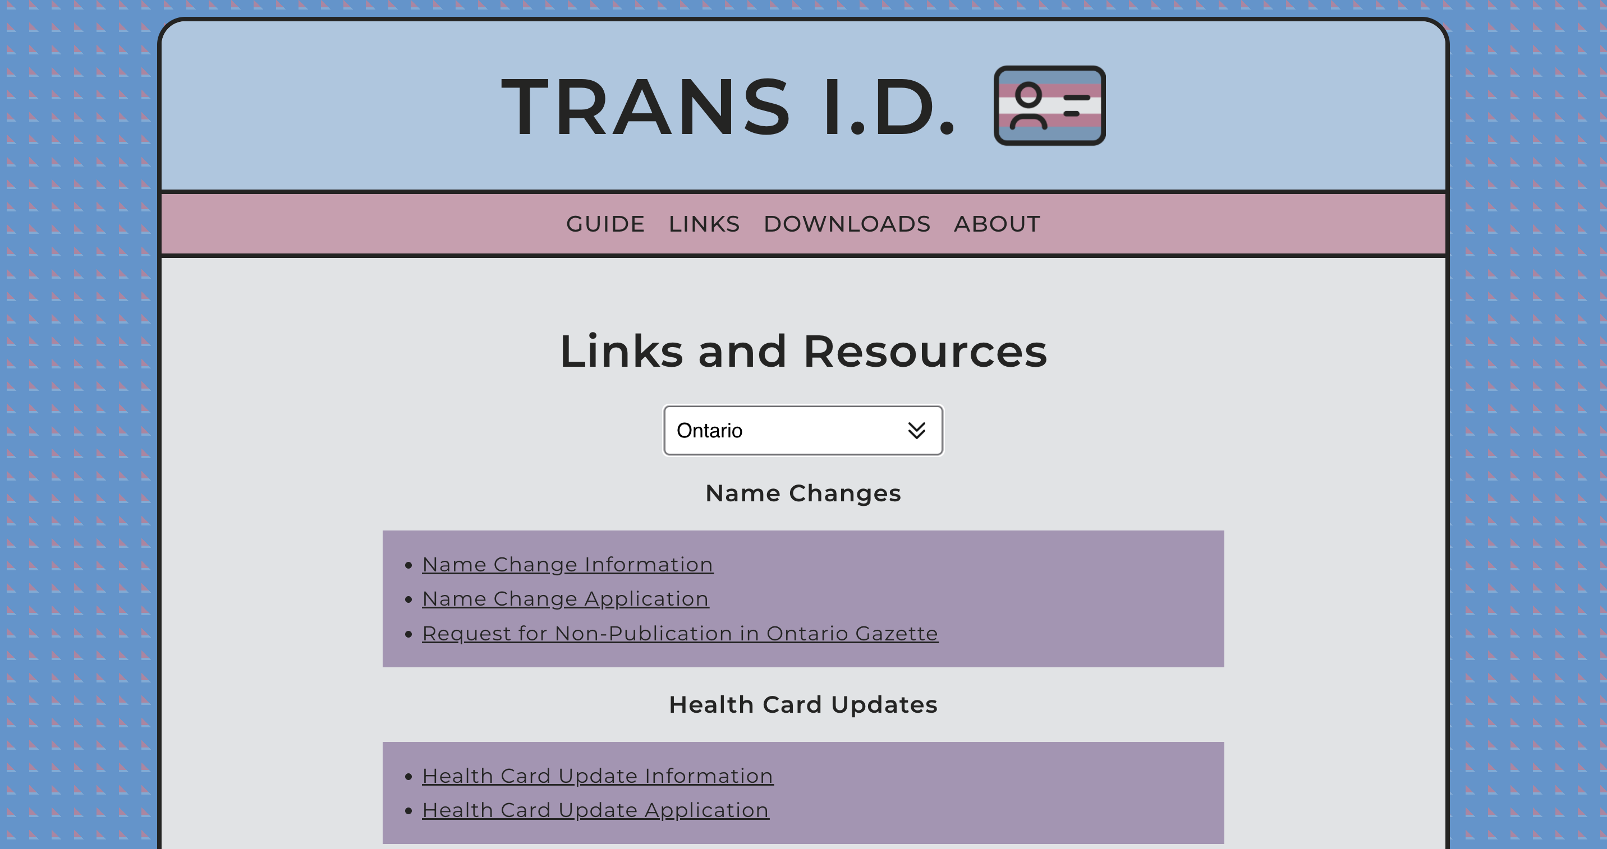
Task: Open the Name Change Information link
Action: coord(567,563)
